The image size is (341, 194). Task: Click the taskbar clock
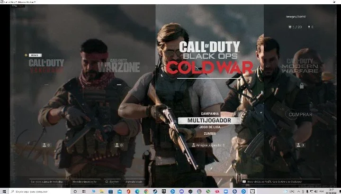(x=332, y=192)
